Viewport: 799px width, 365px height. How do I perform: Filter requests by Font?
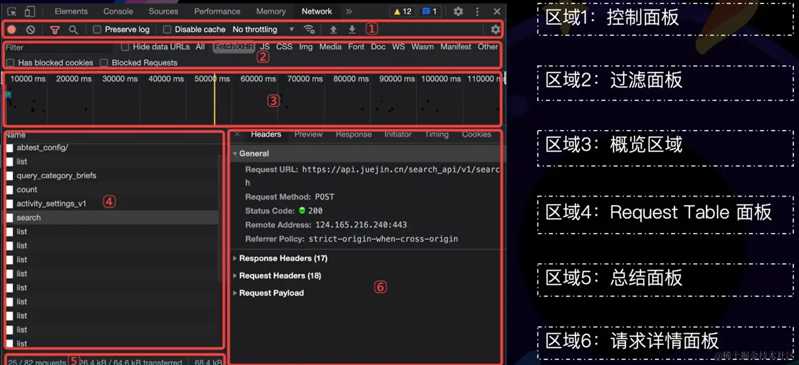(x=356, y=46)
